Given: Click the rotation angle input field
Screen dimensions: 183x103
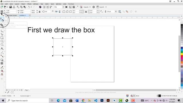Looking at the screenshot, I should 47,11.
